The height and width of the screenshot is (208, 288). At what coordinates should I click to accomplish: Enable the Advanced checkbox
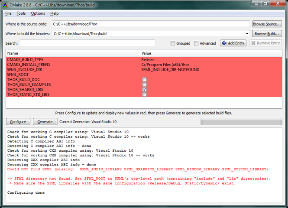click(x=196, y=43)
